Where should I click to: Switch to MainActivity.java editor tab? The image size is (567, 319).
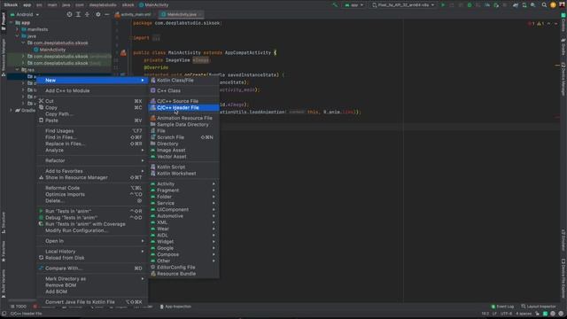(182, 14)
